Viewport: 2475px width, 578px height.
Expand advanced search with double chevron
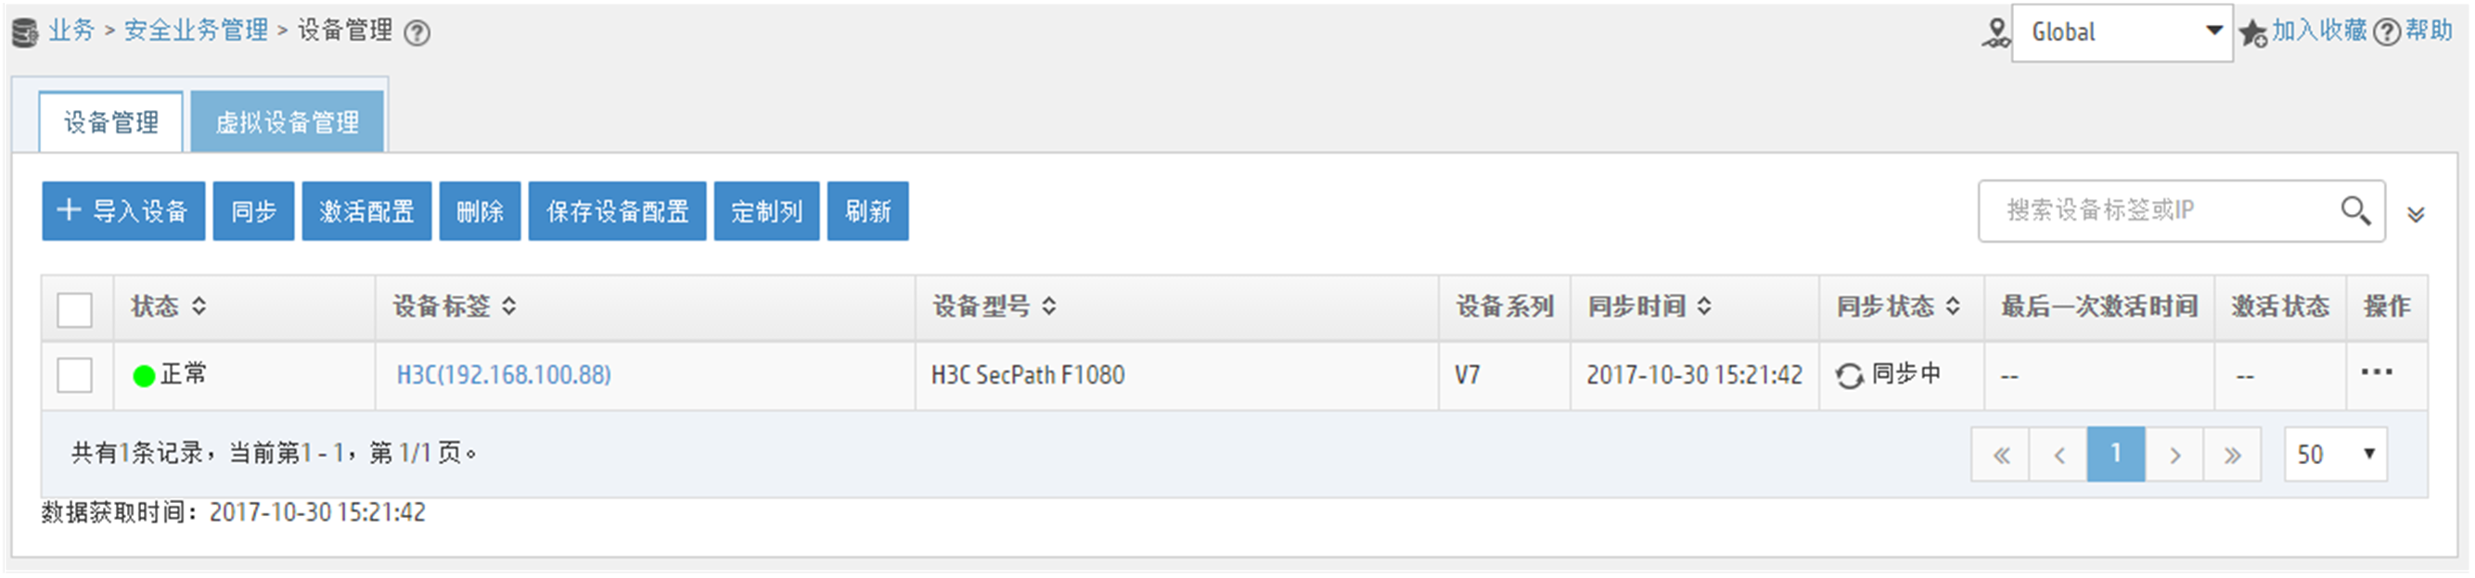point(2416,213)
